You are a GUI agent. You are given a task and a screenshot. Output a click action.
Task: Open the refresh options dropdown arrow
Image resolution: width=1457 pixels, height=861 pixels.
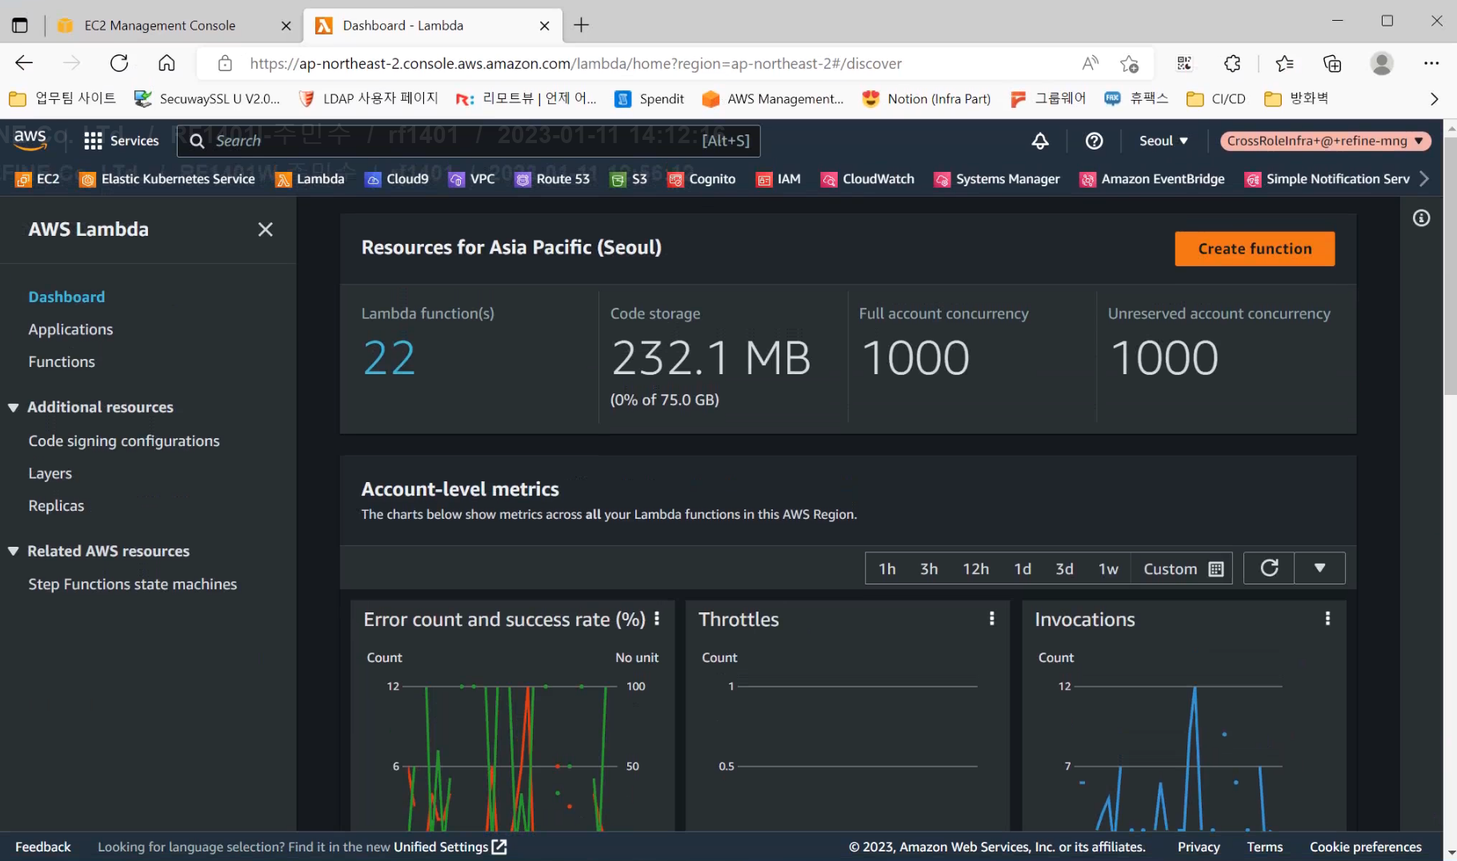tap(1319, 568)
